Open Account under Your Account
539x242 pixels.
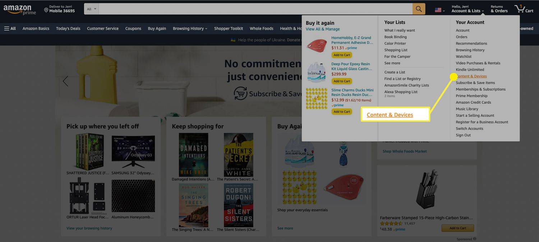tap(463, 30)
